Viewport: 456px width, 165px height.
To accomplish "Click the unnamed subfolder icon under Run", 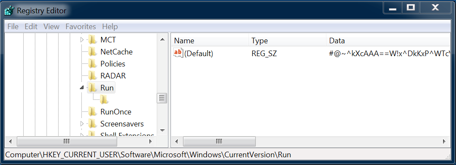I will click(104, 99).
